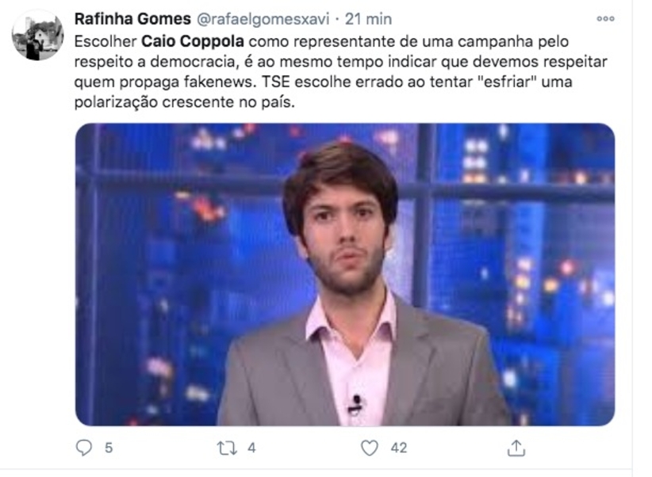
Task: Open the @rafaelgomesxavi handle link
Action: point(263,19)
